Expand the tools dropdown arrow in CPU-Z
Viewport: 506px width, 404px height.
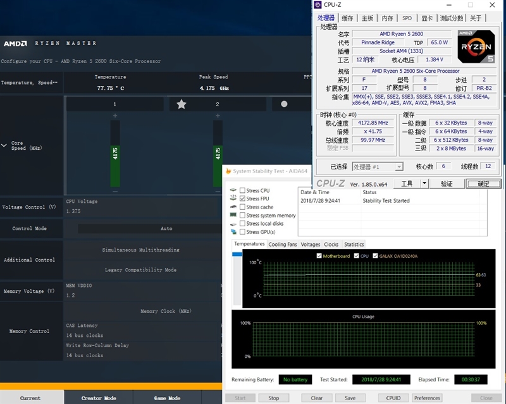tap(424, 183)
